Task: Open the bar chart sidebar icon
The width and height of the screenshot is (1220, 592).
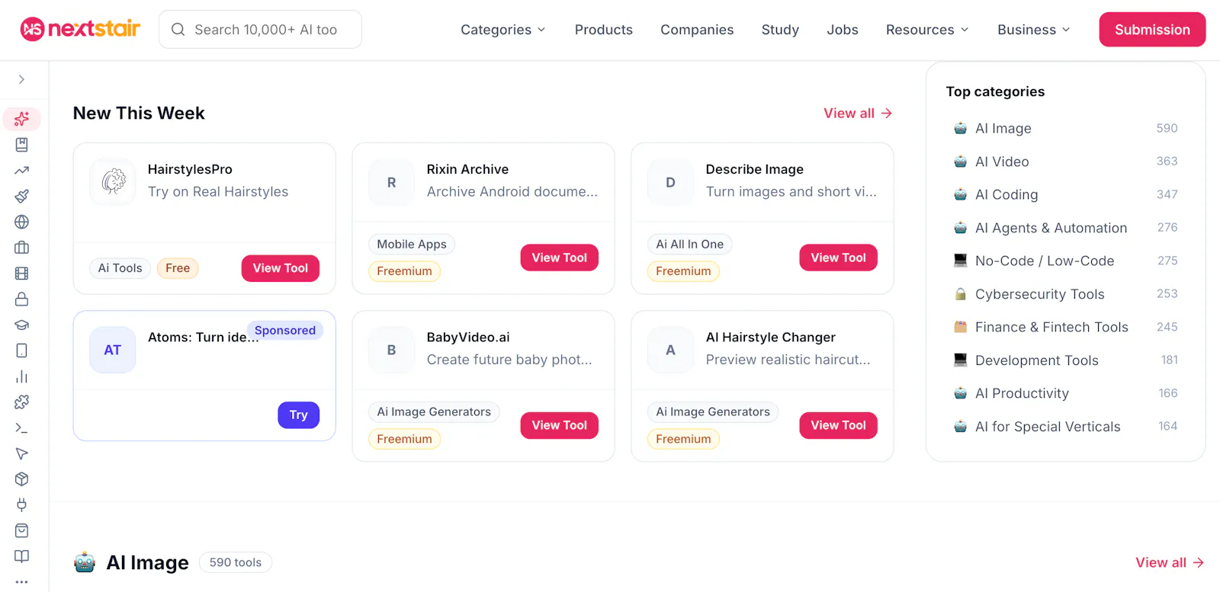Action: tap(22, 376)
